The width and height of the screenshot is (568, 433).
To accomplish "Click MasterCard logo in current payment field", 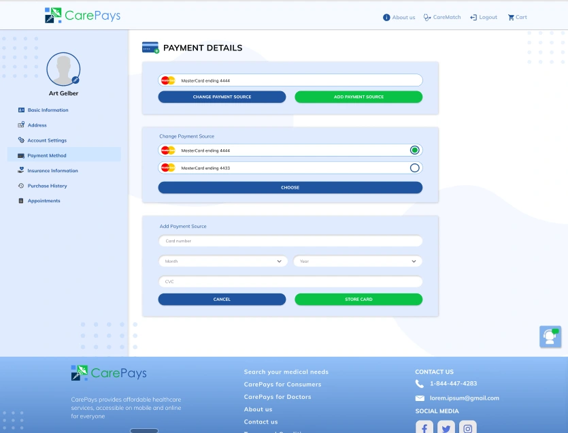I will click(x=168, y=80).
